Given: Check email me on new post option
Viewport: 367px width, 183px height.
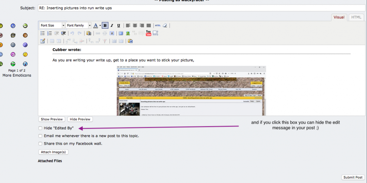Looking at the screenshot, I should click(40, 136).
